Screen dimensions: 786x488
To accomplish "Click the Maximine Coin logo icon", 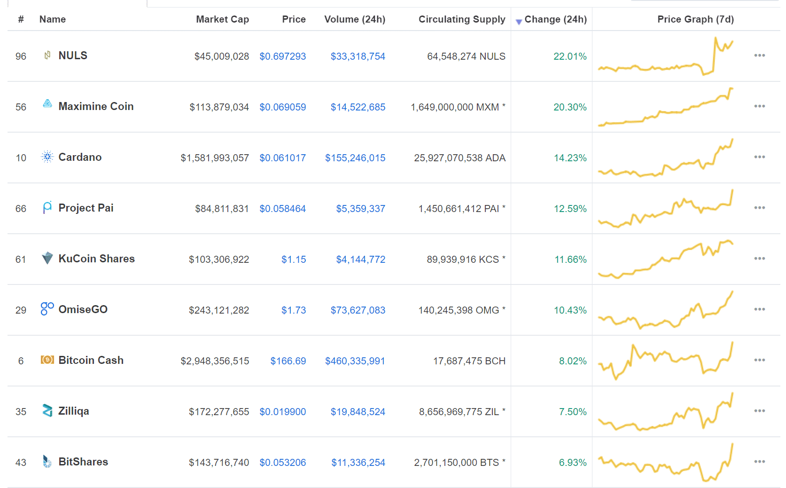I will pos(47,103).
